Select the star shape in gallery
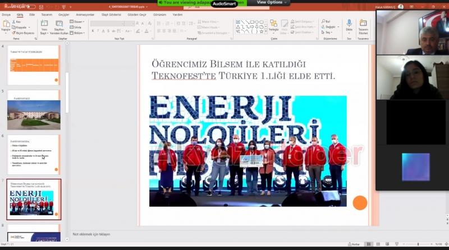This screenshot has height=250, width=449. 261,31
